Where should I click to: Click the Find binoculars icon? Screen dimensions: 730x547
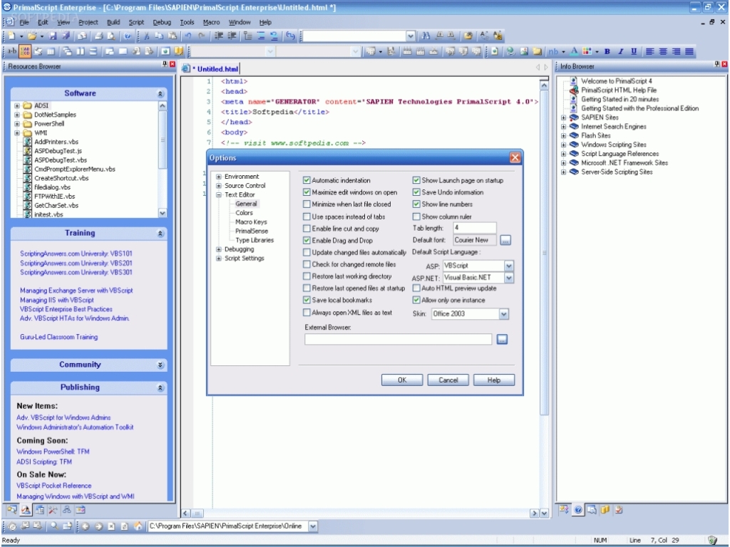click(x=426, y=36)
